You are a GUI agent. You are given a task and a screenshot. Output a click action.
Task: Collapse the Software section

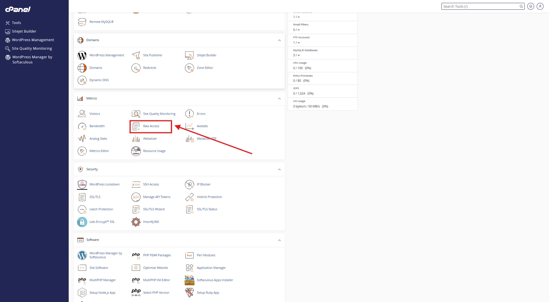click(279, 240)
